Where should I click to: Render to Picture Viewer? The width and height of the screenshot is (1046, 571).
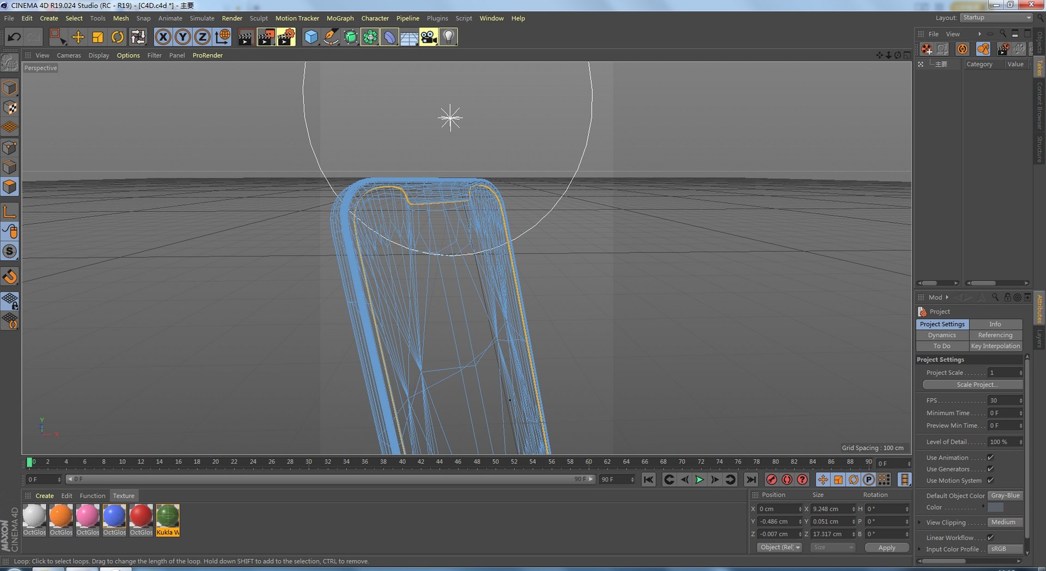(x=266, y=37)
